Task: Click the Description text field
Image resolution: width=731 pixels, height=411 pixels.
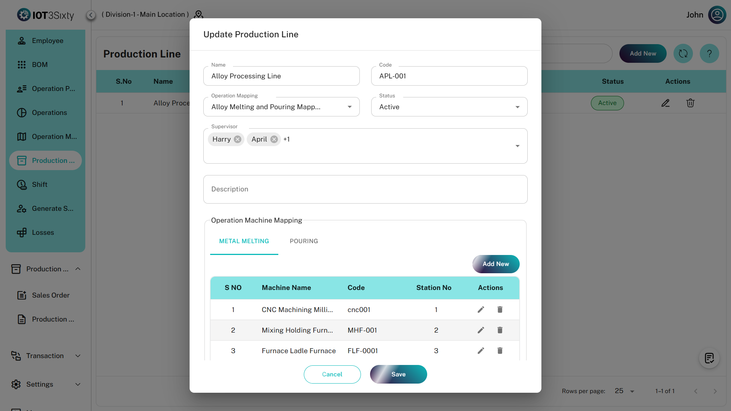Action: [x=365, y=190]
